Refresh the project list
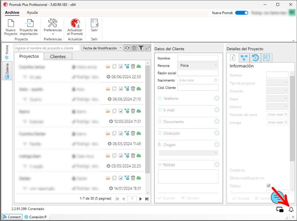 127,48
